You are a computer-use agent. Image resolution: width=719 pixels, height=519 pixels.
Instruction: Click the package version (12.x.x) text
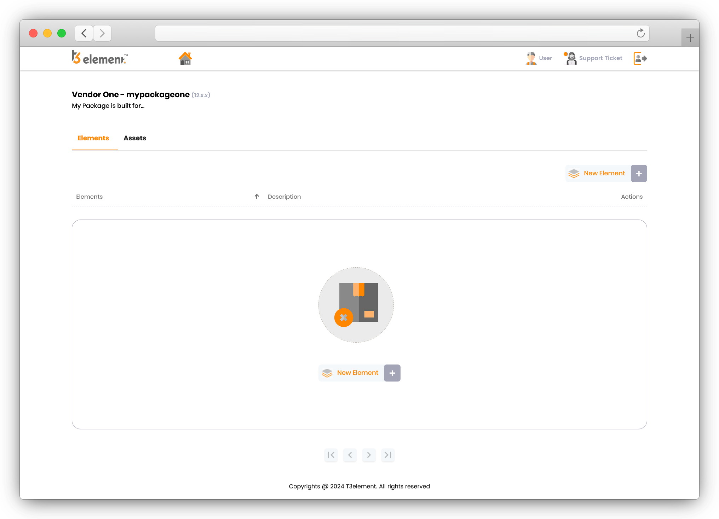click(201, 95)
